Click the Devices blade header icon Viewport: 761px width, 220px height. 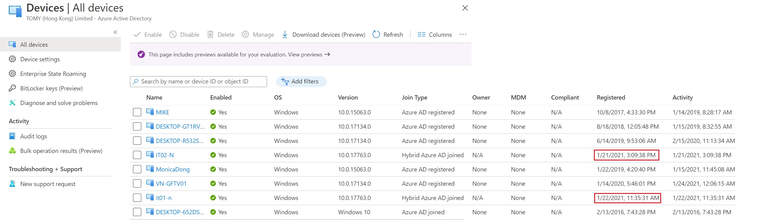pos(15,12)
